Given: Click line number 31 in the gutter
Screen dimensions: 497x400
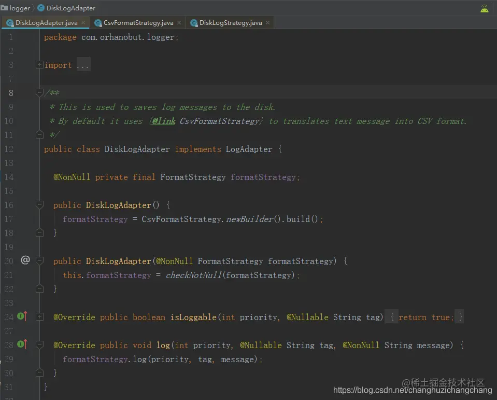Looking at the screenshot, I should pyautogui.click(x=9, y=387).
